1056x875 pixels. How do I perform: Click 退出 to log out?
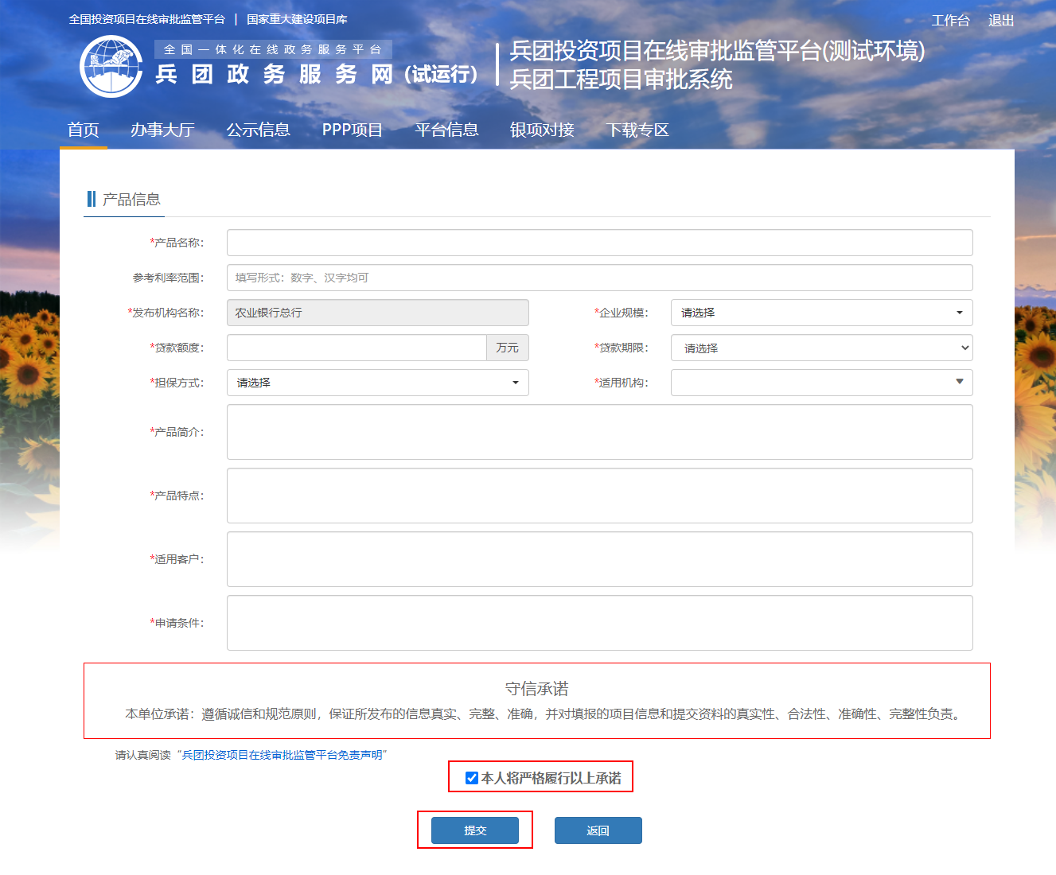point(1000,21)
